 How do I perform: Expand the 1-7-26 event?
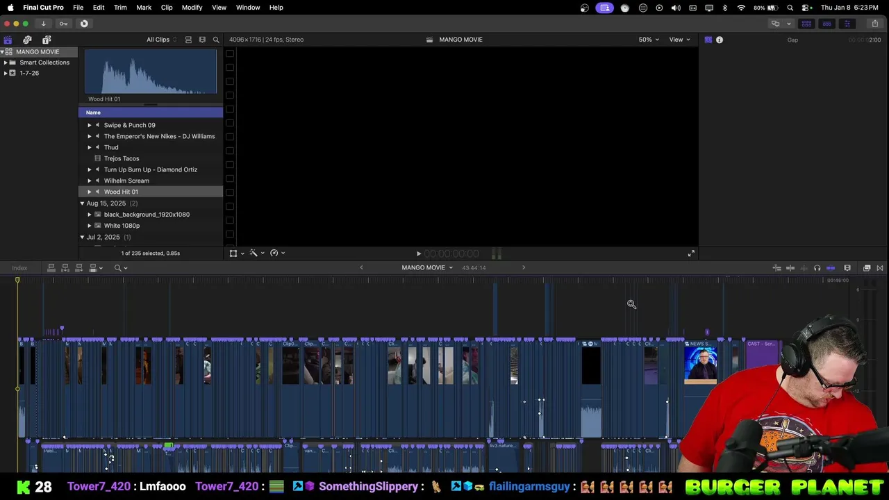click(x=6, y=73)
